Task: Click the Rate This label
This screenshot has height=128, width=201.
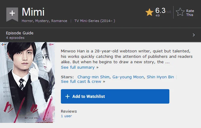Action: 190,13
